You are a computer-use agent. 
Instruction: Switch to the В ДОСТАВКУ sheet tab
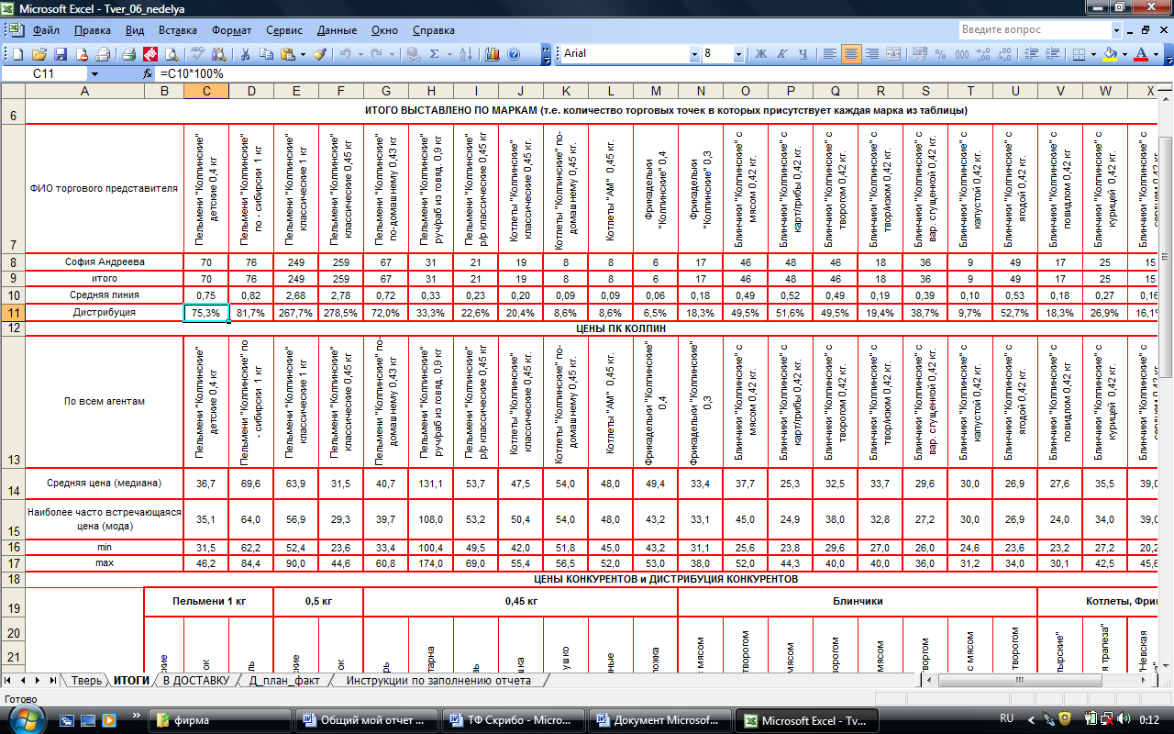(195, 681)
